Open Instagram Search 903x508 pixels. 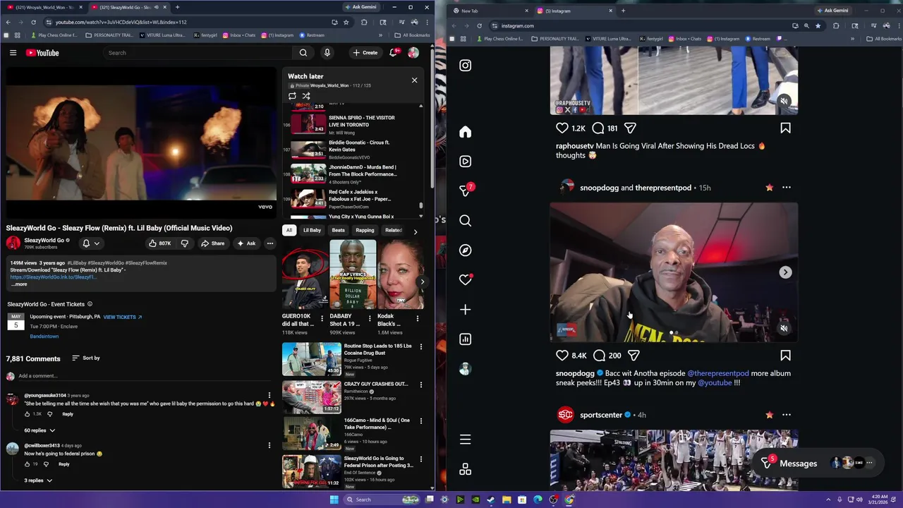pyautogui.click(x=465, y=221)
